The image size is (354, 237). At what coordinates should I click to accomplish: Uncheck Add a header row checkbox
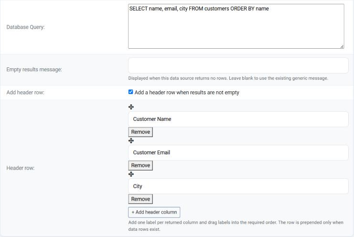click(x=130, y=92)
